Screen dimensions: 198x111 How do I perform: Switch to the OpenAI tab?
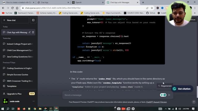click(88, 2)
